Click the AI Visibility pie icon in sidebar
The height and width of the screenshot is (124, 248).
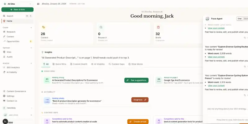4,72
